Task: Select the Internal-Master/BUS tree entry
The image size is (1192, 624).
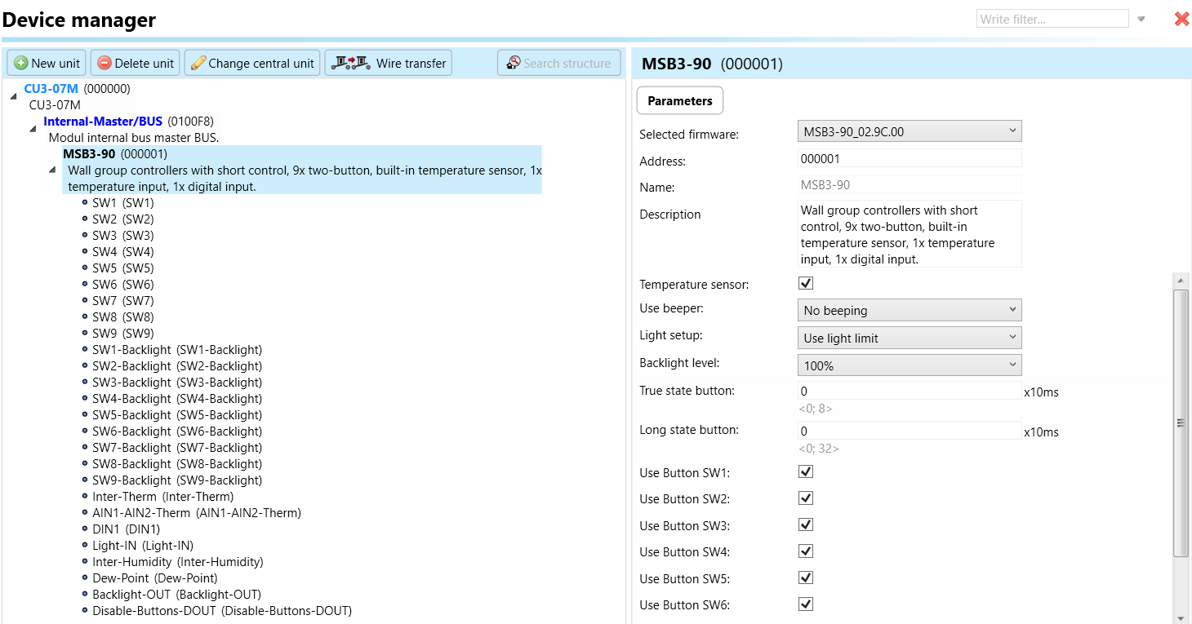Action: 103,122
